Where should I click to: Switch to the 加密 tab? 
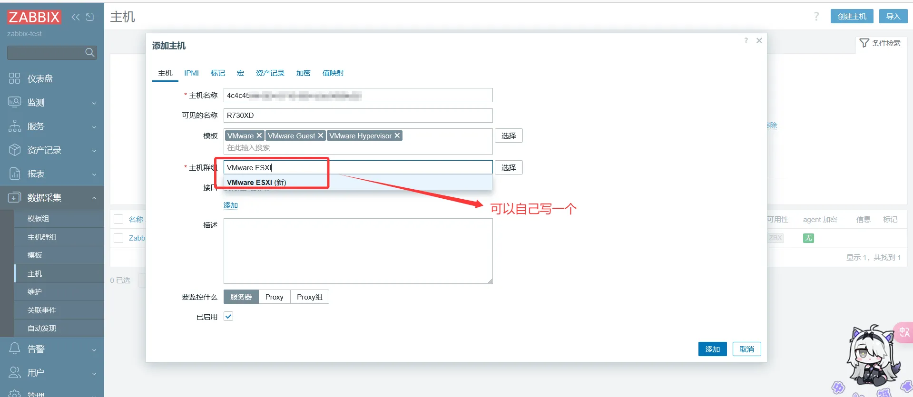click(x=304, y=73)
